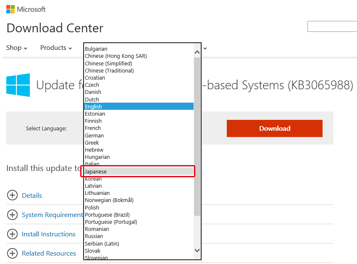
Task: Click the Microsoft logo
Action: pos(26,9)
